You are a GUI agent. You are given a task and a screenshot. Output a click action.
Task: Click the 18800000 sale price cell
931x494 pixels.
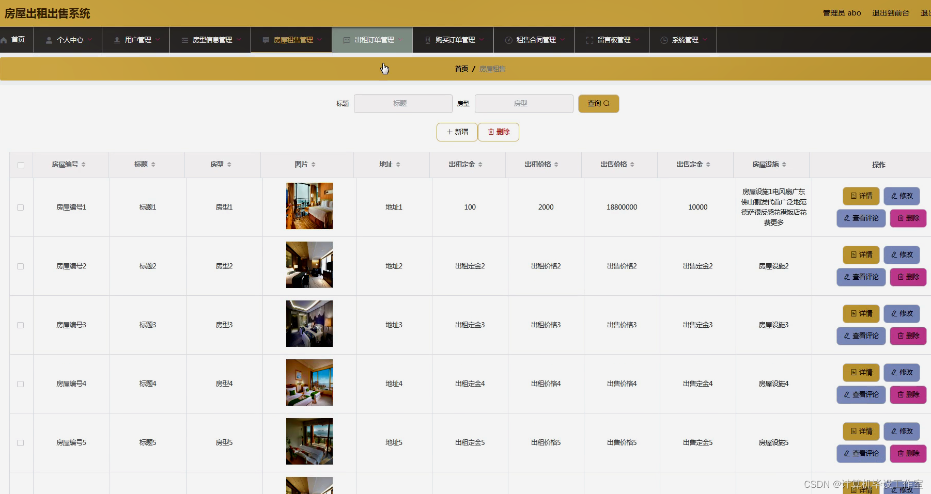click(x=622, y=207)
